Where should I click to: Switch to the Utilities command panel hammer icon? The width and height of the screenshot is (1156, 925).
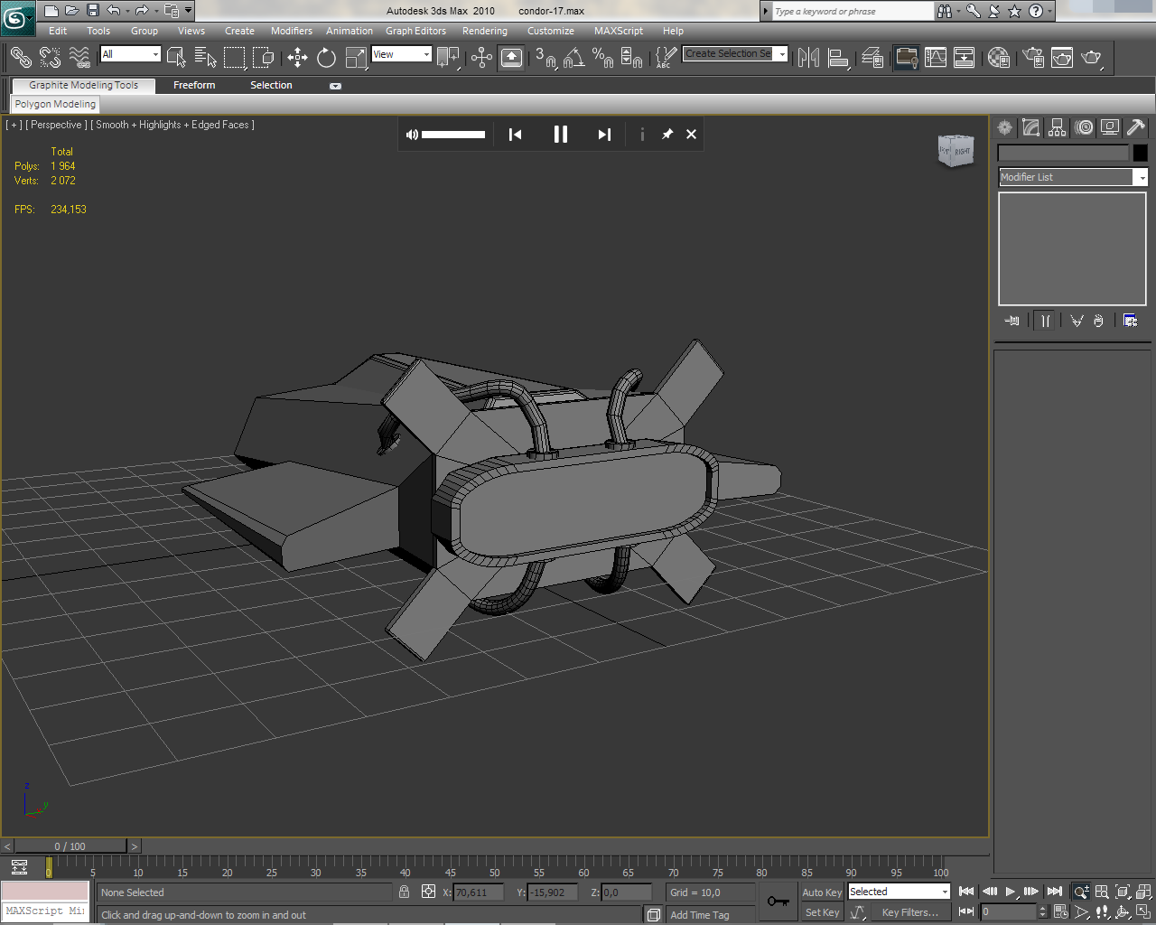pos(1136,127)
